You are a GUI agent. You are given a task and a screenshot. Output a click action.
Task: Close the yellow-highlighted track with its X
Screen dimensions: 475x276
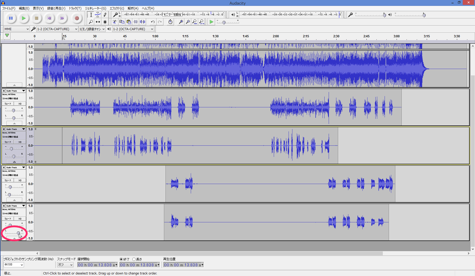coord(4,129)
